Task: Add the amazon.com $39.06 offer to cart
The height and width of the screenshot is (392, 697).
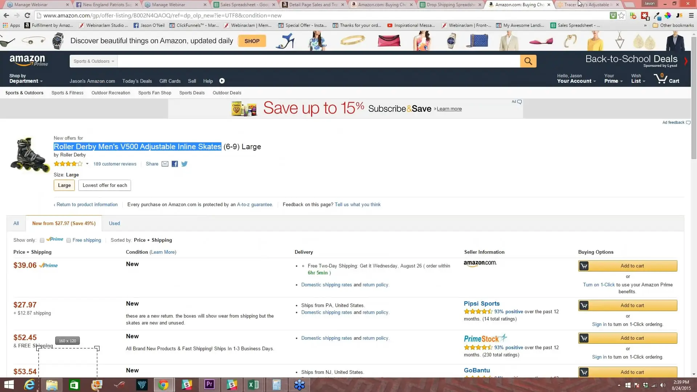Action: tap(628, 266)
